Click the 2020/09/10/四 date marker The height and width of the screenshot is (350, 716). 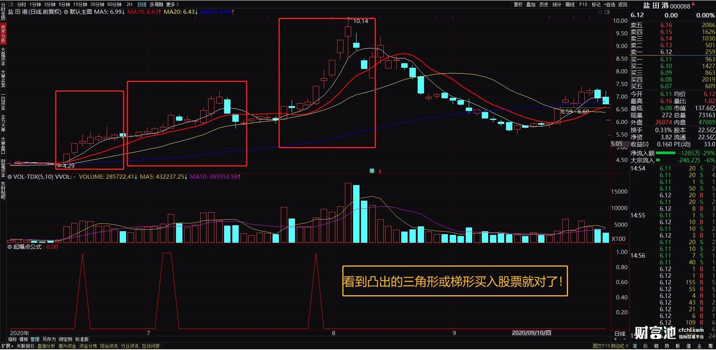(x=531, y=333)
